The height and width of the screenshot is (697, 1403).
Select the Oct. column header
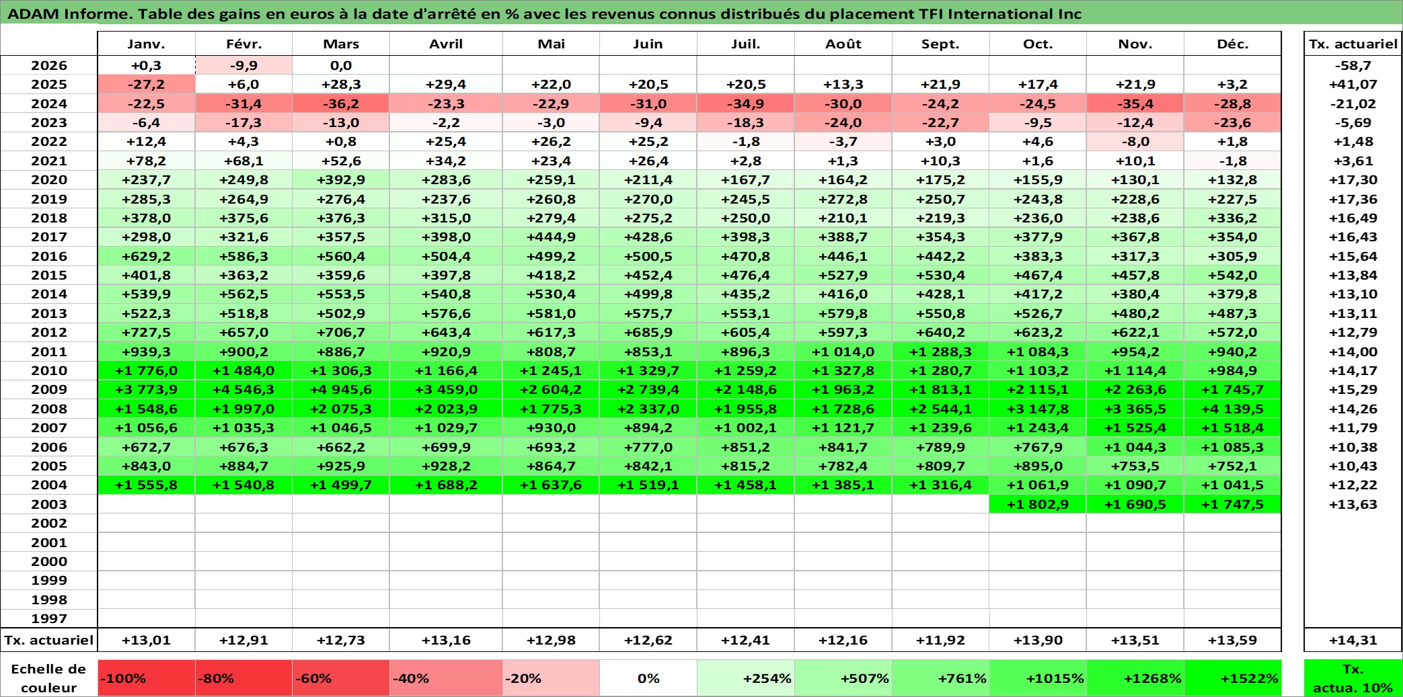pyautogui.click(x=1038, y=44)
